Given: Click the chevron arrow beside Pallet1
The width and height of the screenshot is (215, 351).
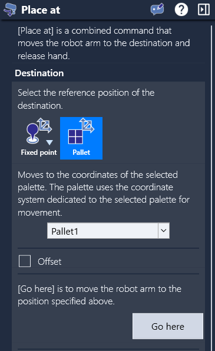Looking at the screenshot, I should pos(164,230).
